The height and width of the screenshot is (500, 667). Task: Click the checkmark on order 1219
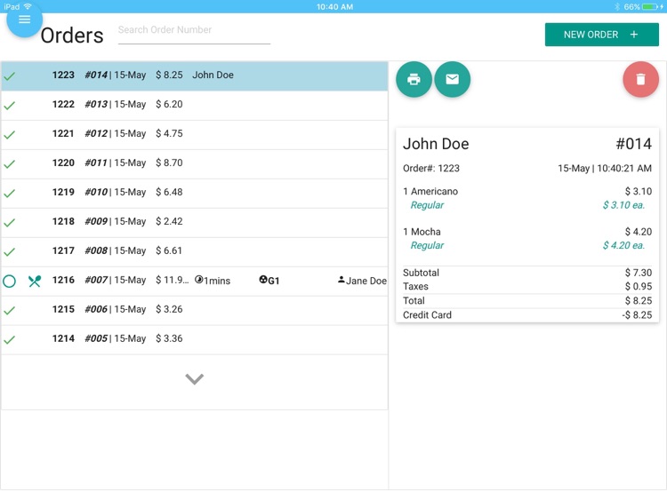(x=10, y=194)
